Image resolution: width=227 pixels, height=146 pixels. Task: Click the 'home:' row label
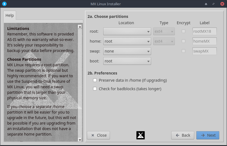96,41
